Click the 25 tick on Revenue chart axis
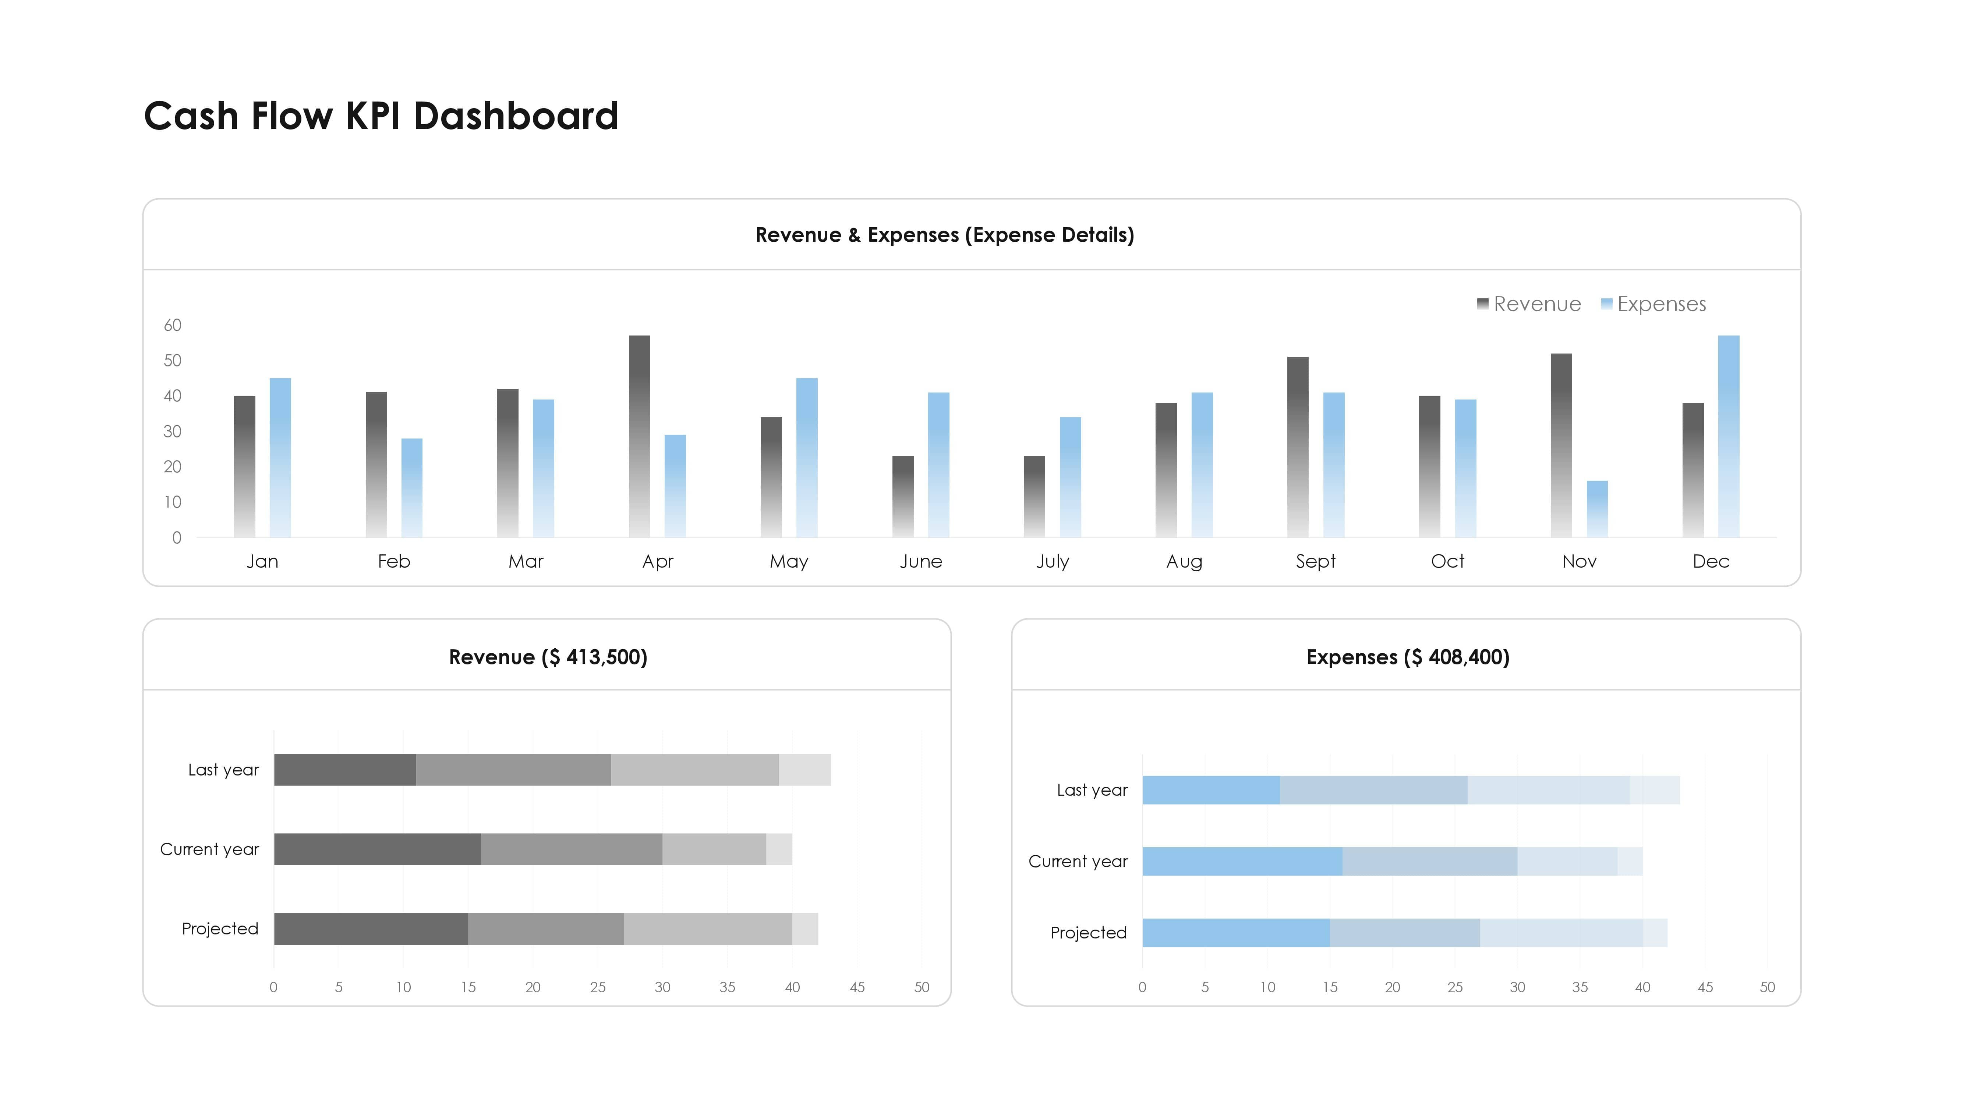This screenshot has width=1963, height=1104. (x=597, y=987)
